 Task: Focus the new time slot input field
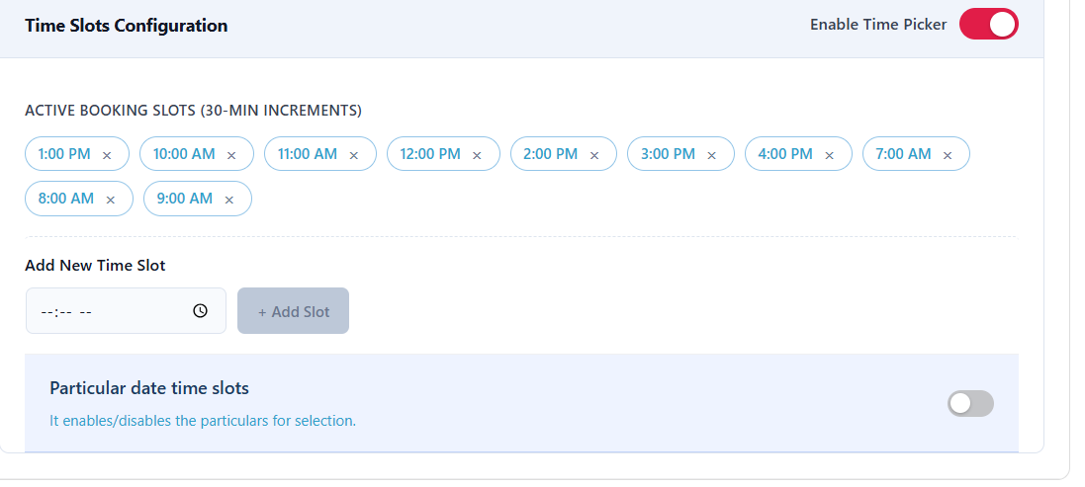pyautogui.click(x=126, y=311)
